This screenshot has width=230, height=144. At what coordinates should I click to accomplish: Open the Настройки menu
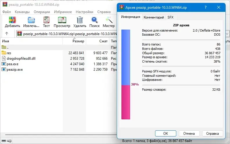coord(85,12)
